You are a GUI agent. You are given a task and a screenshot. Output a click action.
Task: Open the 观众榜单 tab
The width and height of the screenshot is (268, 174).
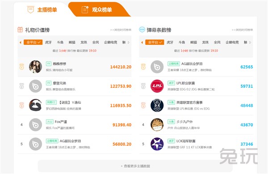(96, 9)
